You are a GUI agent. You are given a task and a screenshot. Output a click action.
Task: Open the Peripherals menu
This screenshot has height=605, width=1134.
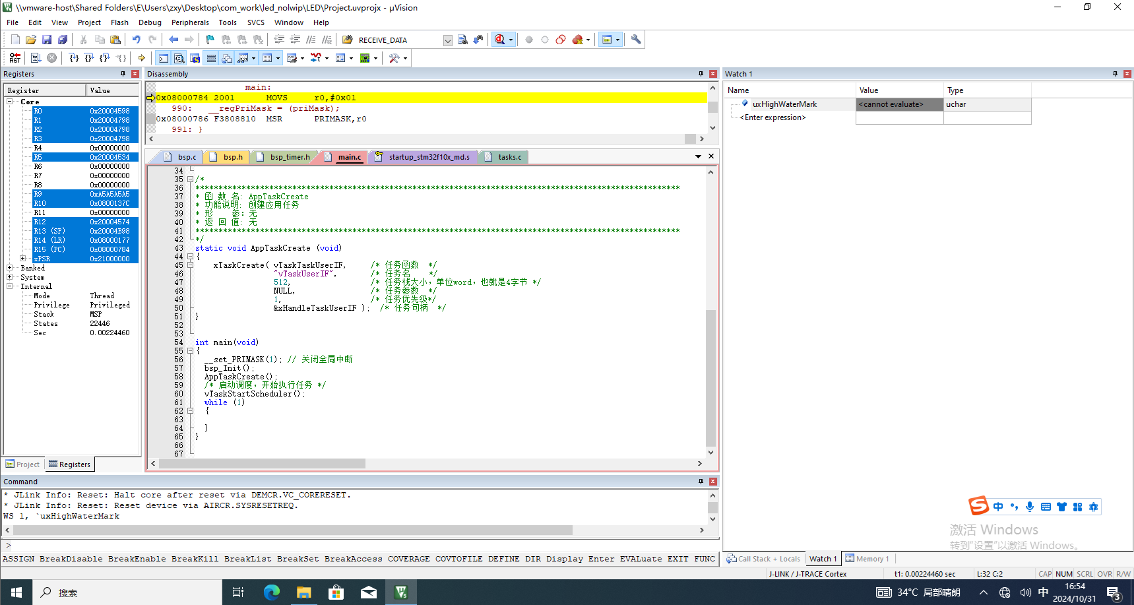point(190,22)
